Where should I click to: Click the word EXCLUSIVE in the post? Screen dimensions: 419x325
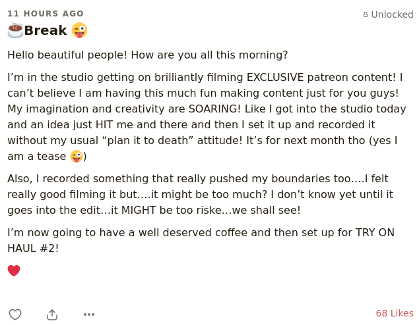tap(275, 77)
